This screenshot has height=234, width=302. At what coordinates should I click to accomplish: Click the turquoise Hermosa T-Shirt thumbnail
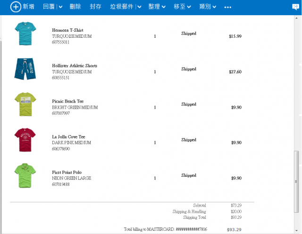(25, 34)
